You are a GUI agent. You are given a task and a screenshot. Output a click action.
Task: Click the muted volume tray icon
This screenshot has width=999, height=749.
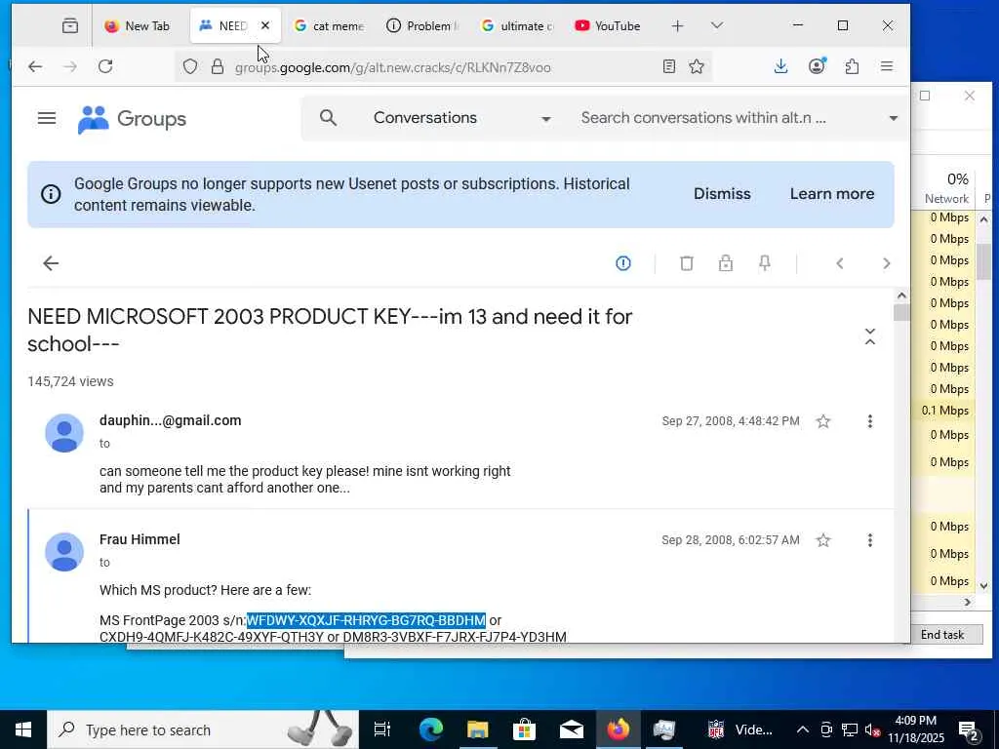click(872, 729)
